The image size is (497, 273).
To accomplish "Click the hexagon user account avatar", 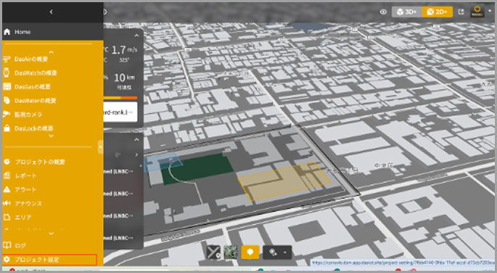I will point(477,12).
